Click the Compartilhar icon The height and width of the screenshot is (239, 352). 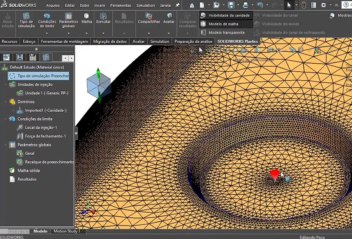149,19
